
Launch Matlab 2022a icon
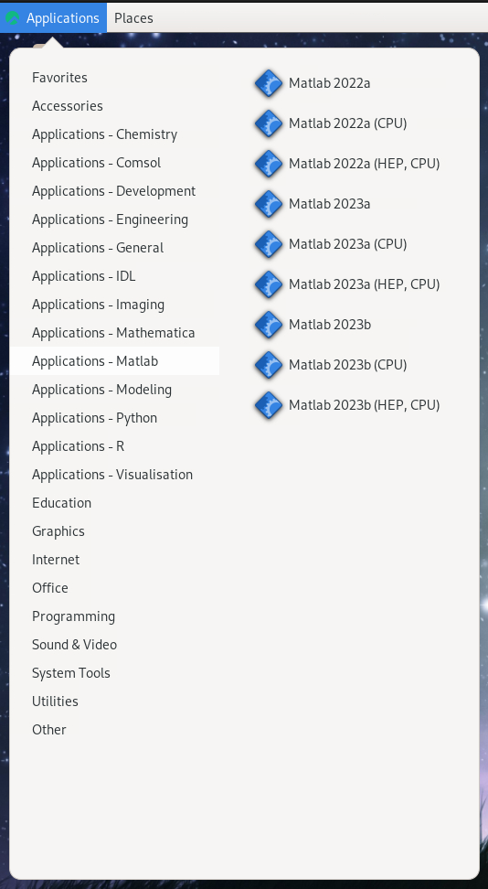(269, 83)
